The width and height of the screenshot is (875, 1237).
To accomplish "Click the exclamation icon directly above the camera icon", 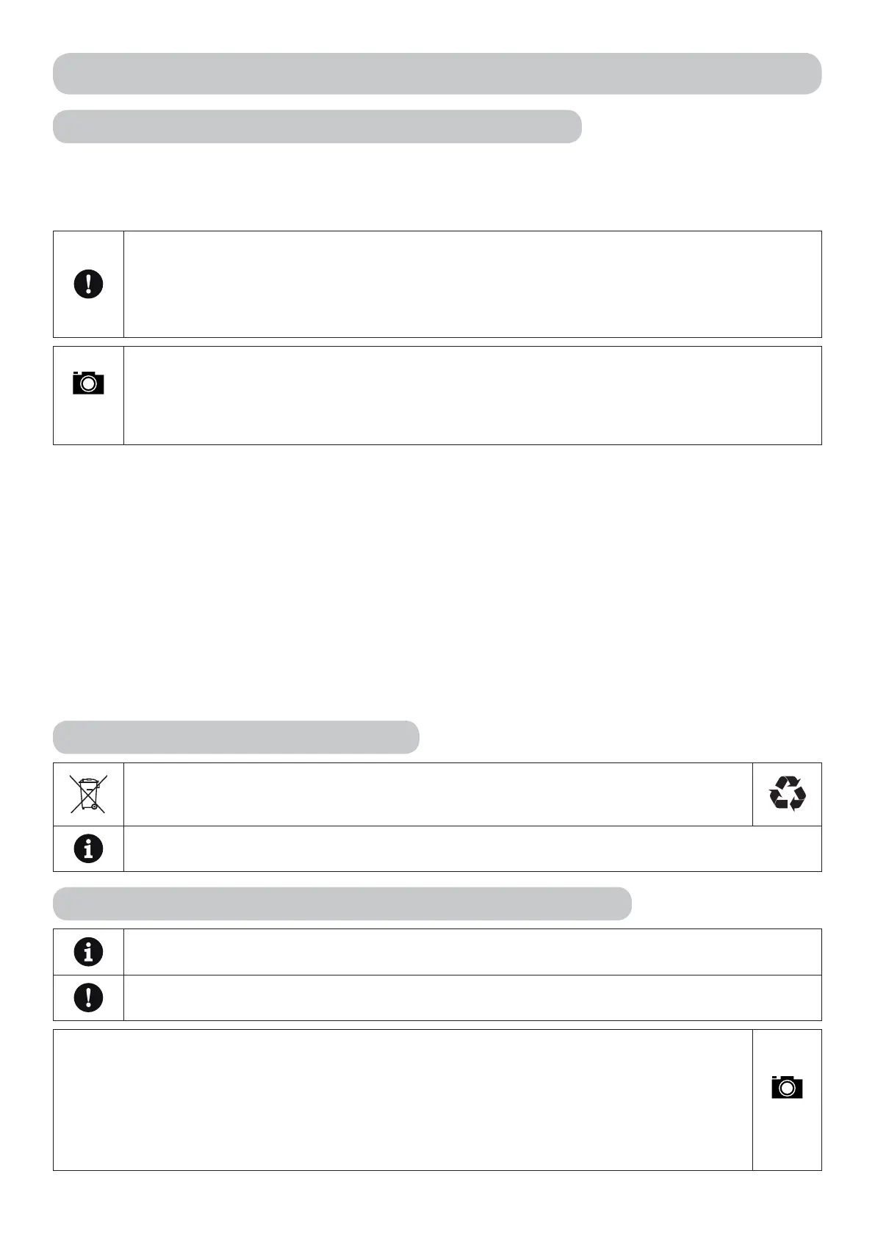I will 88,284.
